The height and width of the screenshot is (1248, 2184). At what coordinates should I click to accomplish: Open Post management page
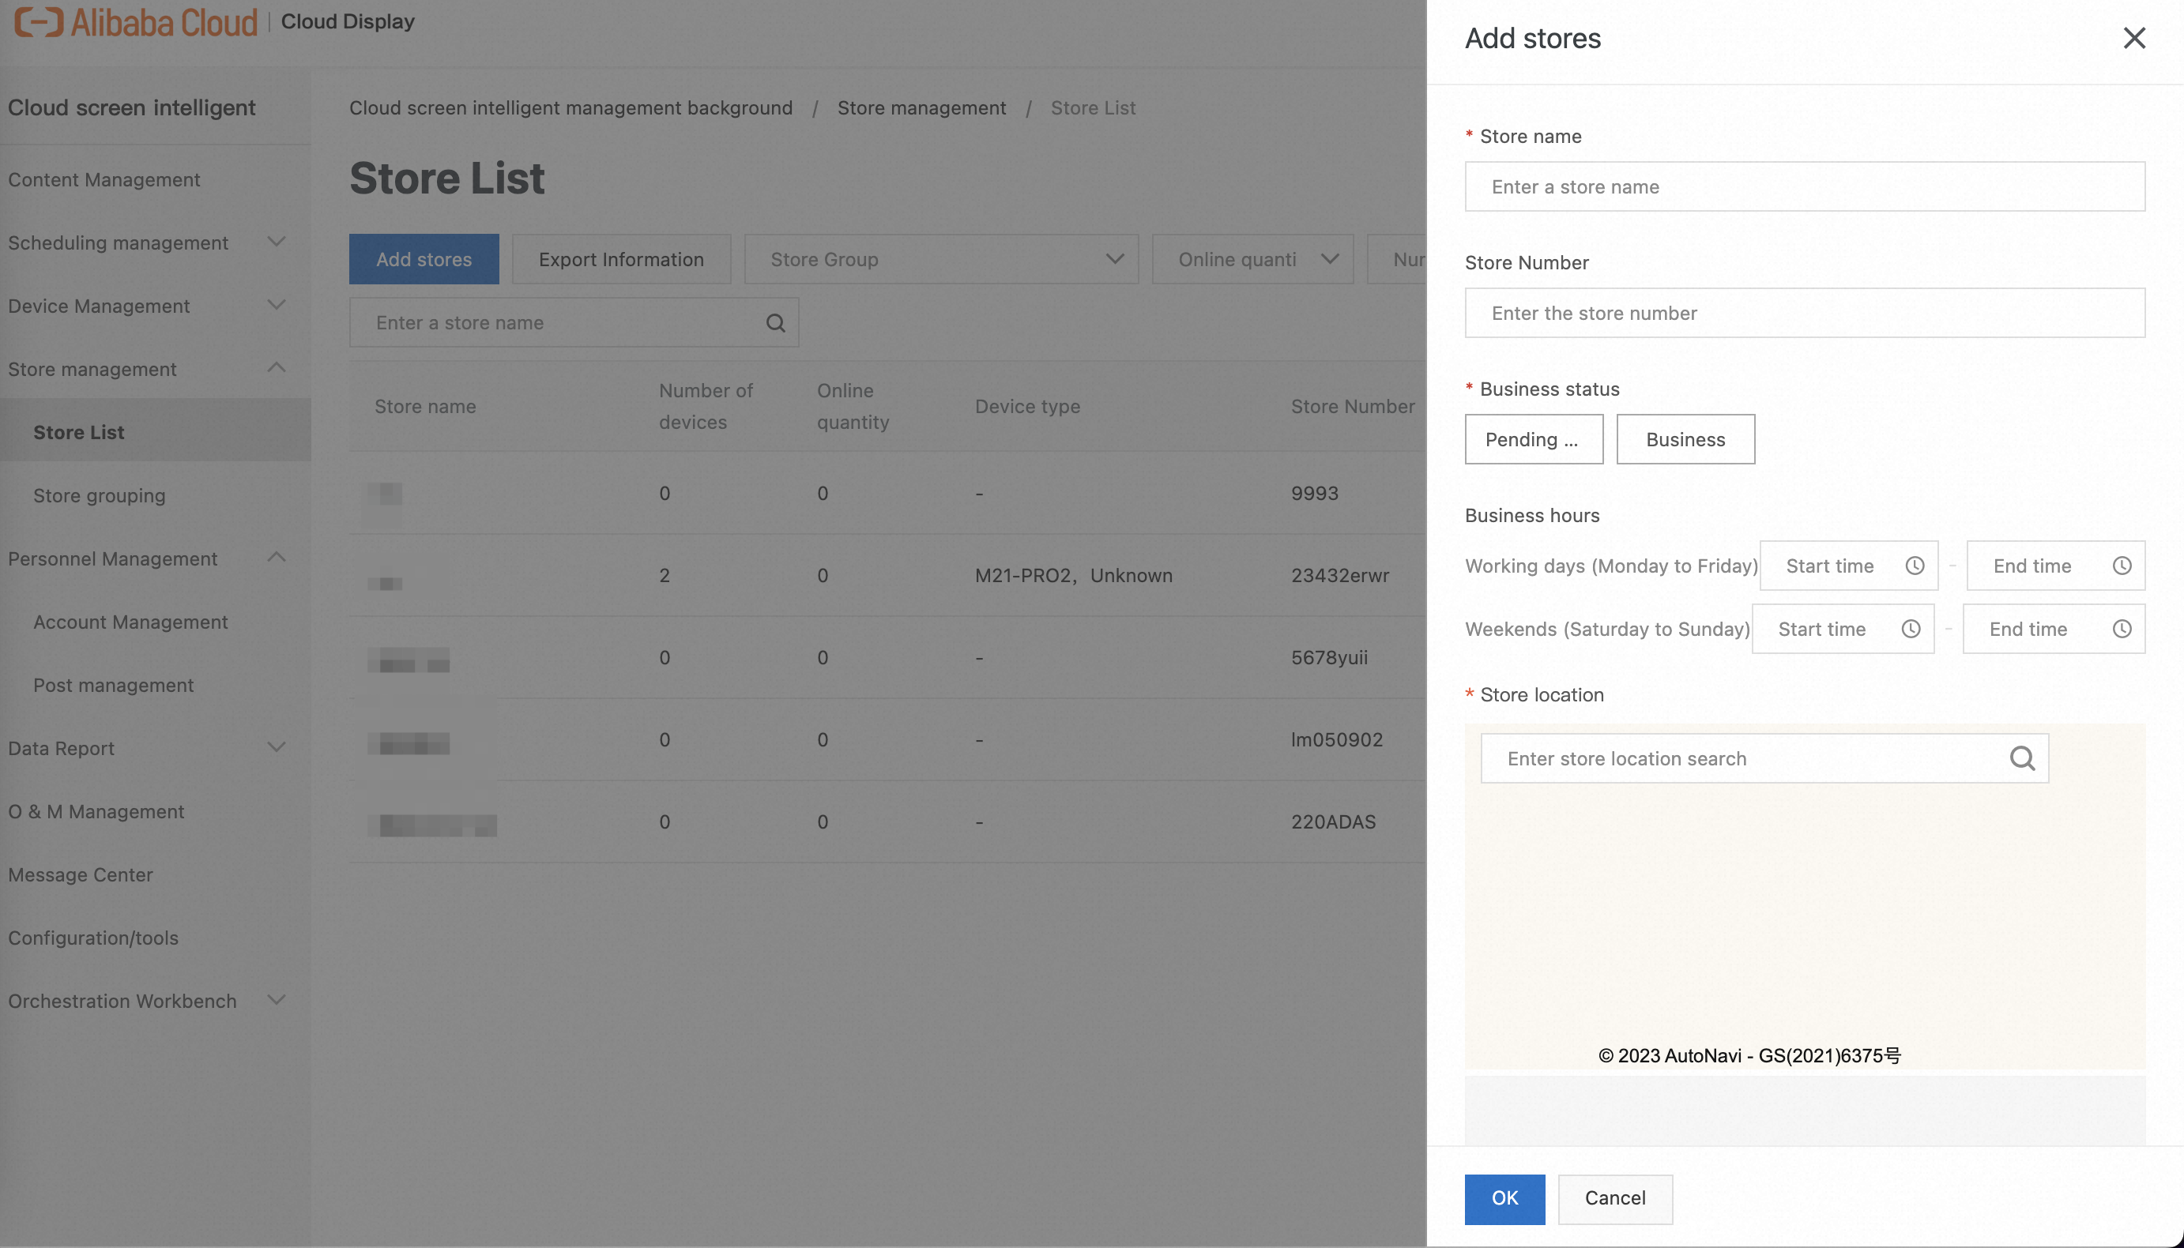click(113, 685)
